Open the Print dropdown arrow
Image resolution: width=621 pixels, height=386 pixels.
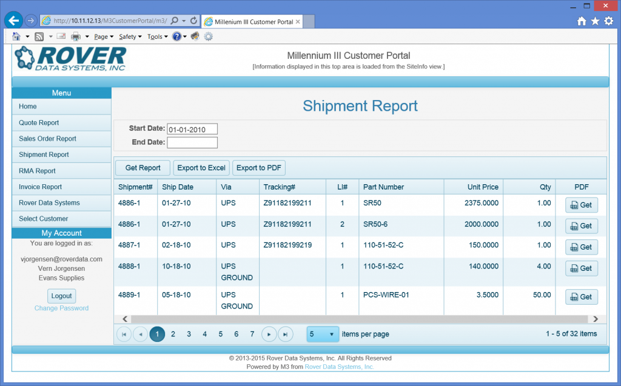click(87, 37)
